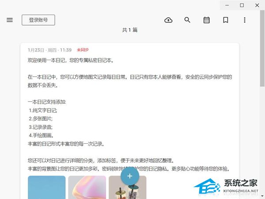Image resolution: width=265 pixels, height=199 pixels.
Task: Add a new diary with plus button
Action: click(x=130, y=176)
